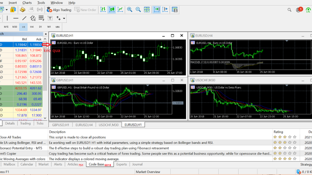312x175 pixels.
Task: Zoom out chart with magnifier minus
Action: (138, 10)
